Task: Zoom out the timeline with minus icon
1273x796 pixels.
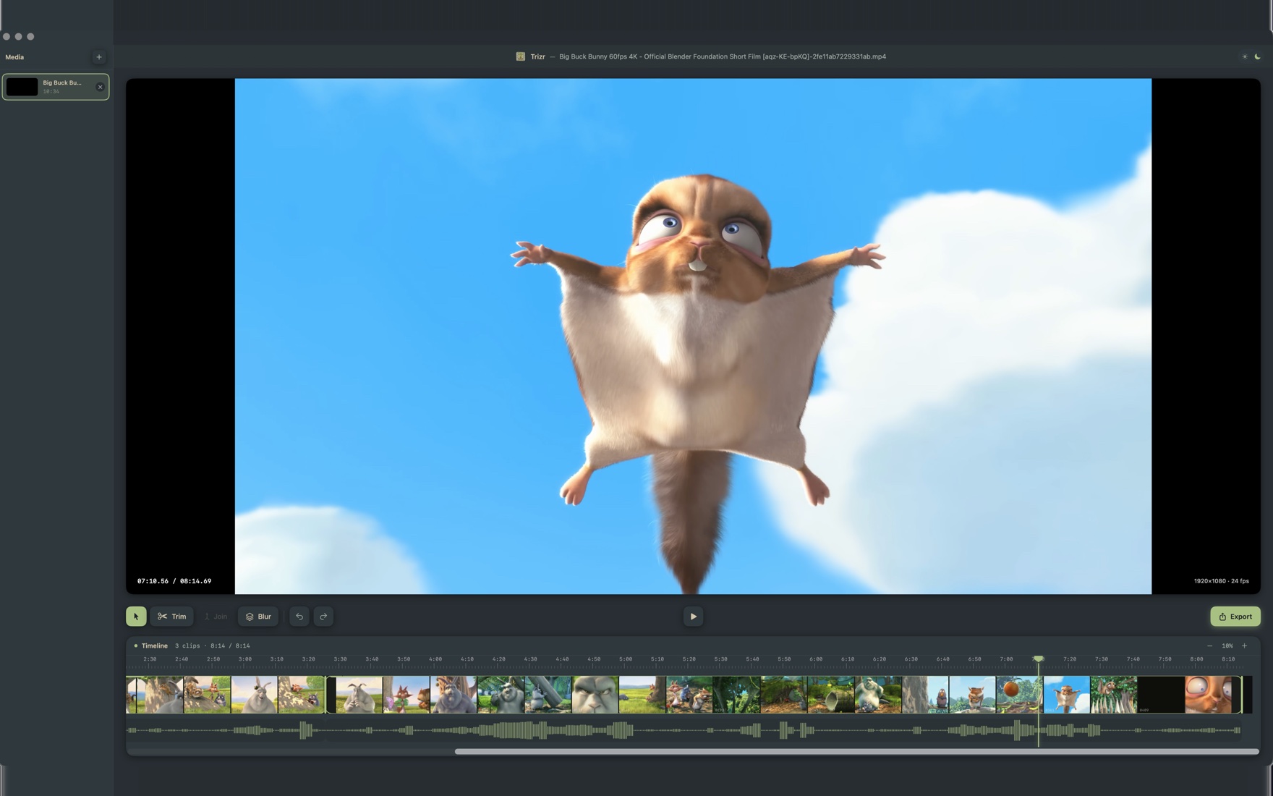Action: tap(1209, 645)
